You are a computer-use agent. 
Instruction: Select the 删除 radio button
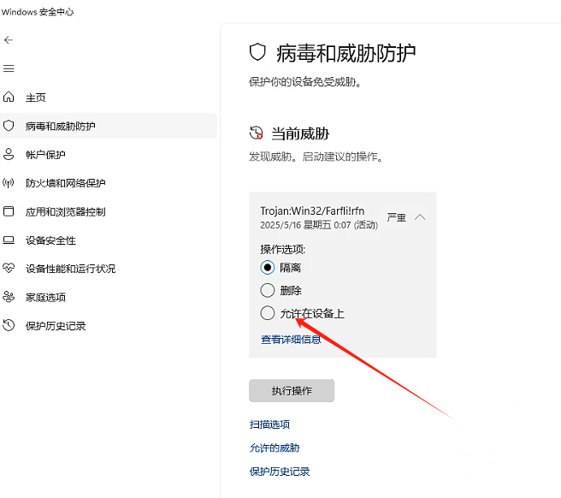[268, 290]
